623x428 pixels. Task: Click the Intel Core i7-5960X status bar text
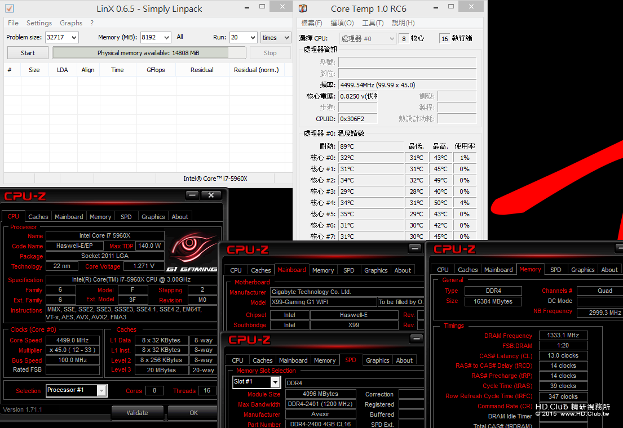(215, 179)
